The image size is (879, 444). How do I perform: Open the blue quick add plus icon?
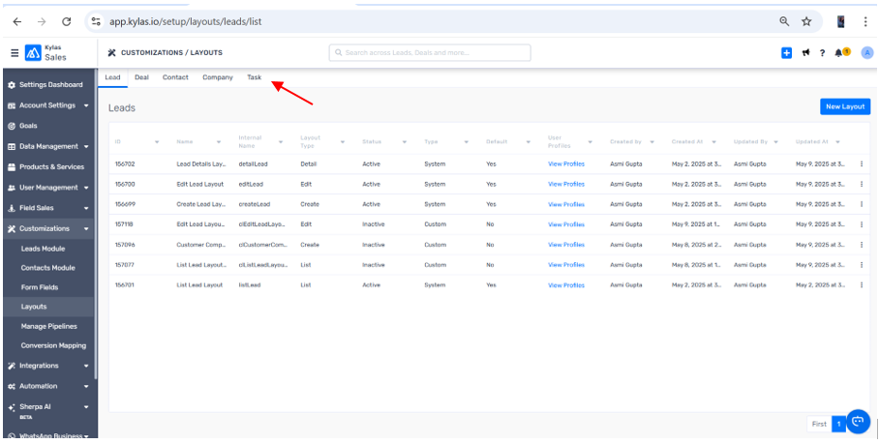[x=786, y=53]
